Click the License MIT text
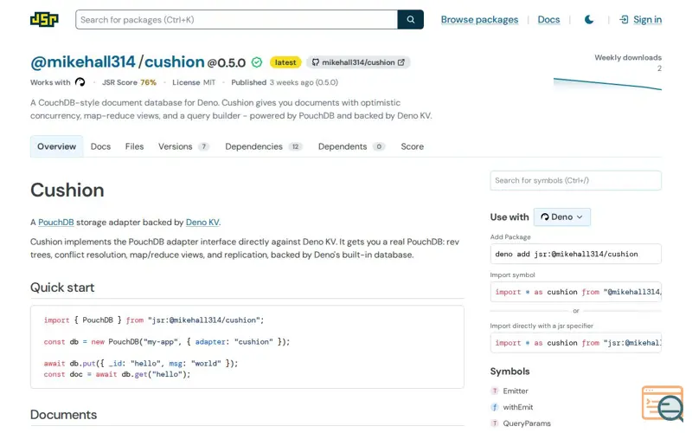The height and width of the screenshot is (433, 692). click(x=194, y=82)
